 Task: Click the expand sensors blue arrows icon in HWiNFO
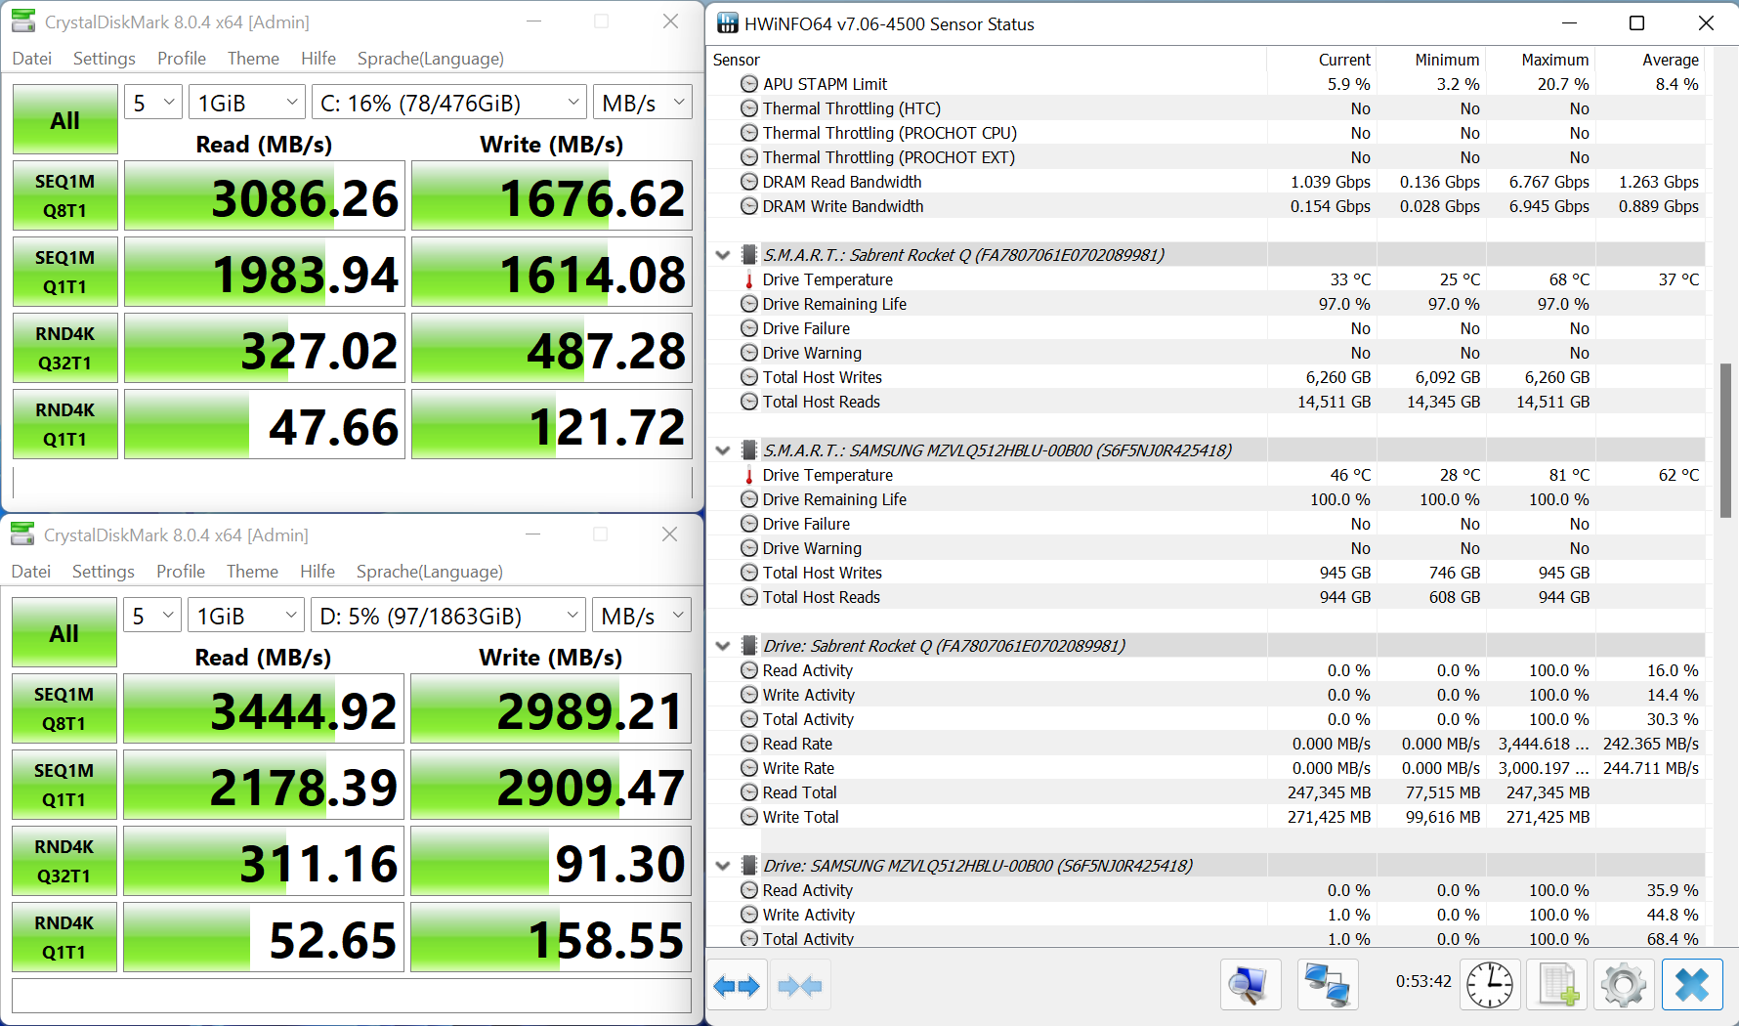click(x=737, y=986)
